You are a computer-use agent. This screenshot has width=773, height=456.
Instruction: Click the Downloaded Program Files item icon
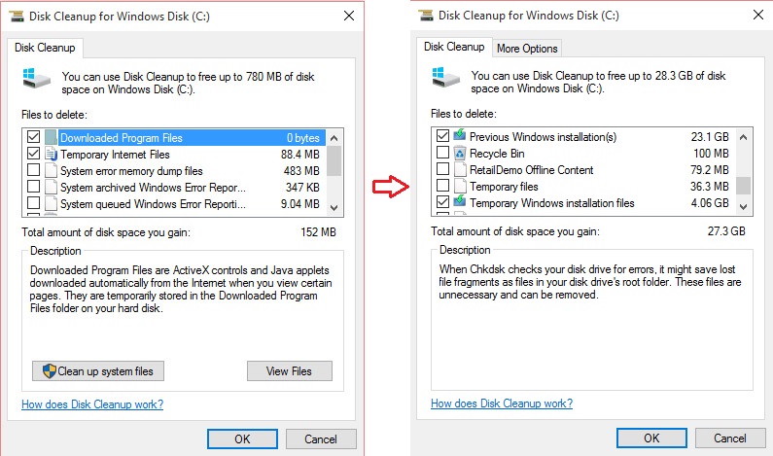51,138
